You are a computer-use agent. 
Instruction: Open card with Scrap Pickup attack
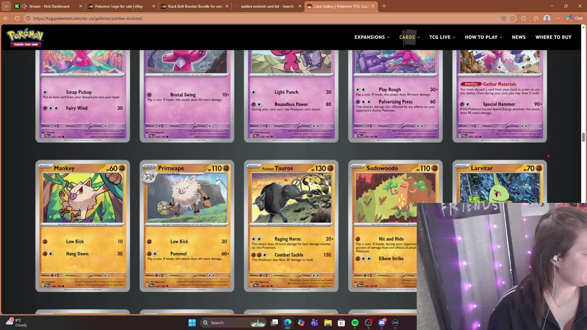[83, 96]
